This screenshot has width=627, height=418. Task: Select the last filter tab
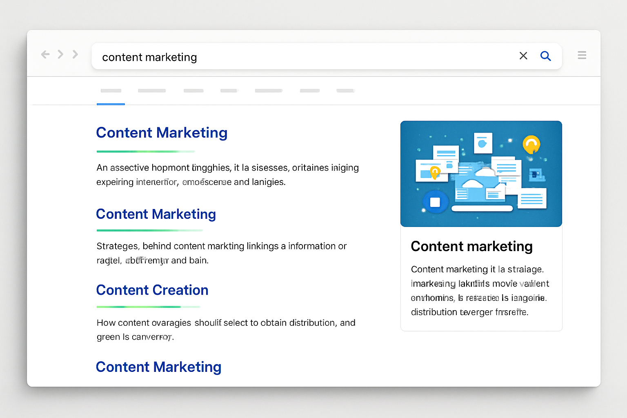click(x=345, y=91)
